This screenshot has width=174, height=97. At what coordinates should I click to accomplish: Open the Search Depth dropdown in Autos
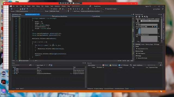click(x=45, y=65)
